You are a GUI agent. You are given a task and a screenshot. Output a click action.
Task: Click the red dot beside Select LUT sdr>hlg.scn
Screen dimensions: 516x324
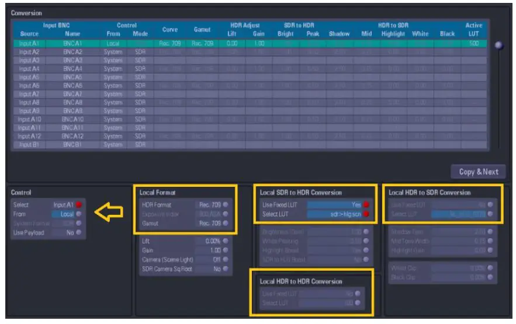(x=366, y=214)
